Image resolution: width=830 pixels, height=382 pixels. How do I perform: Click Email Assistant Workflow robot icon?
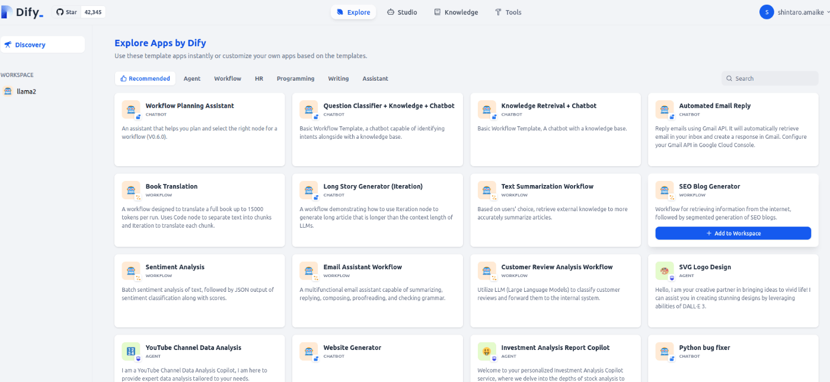pyautogui.click(x=309, y=271)
